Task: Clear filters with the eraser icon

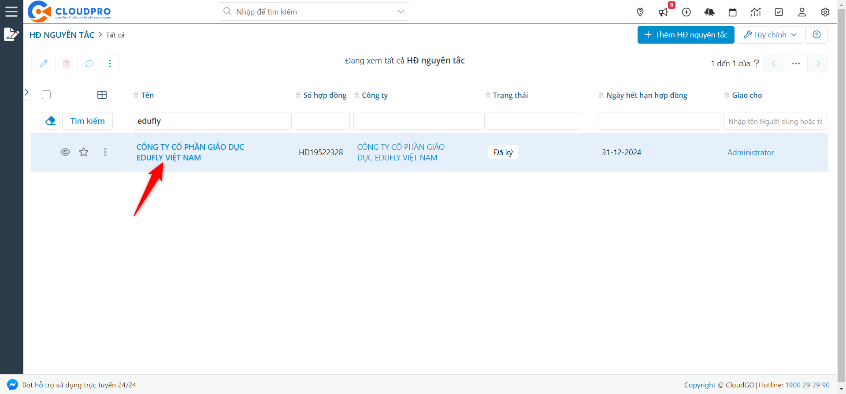Action: click(50, 121)
